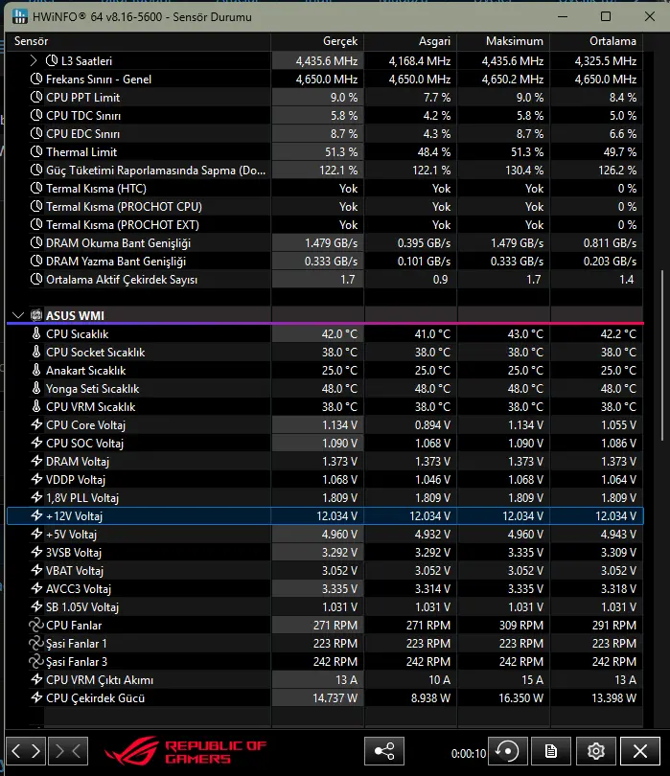Click the L3 Saatleri clock icon

click(52, 61)
